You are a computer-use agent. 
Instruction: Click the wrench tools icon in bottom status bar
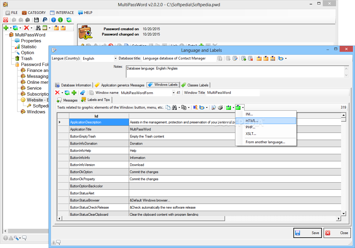tap(16, 238)
